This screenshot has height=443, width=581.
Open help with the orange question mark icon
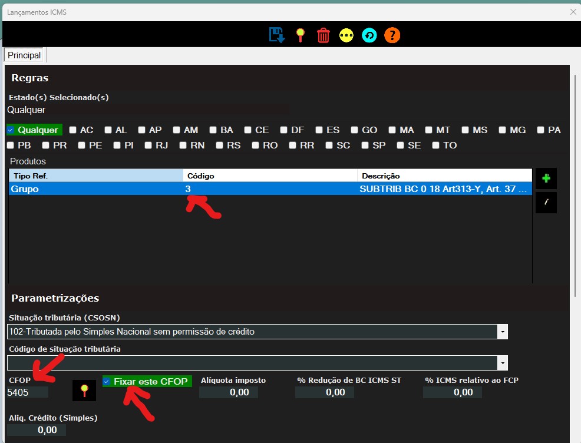(392, 35)
